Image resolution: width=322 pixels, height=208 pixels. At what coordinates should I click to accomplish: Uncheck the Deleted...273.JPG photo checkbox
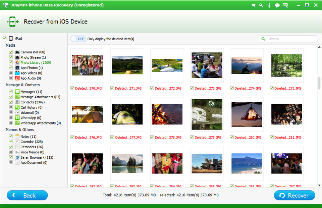coord(192,88)
